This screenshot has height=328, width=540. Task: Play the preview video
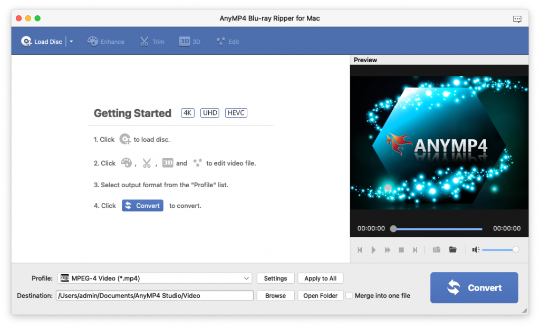(x=373, y=250)
